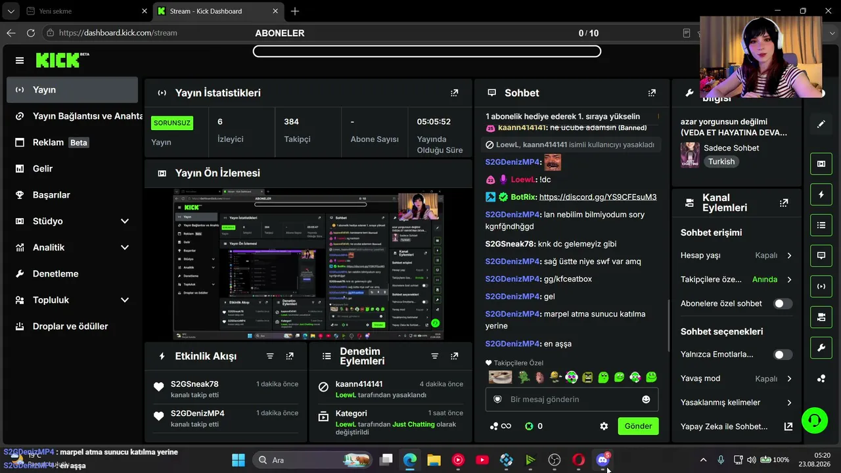Open a new browser tab
Image resolution: width=841 pixels, height=473 pixels.
[x=295, y=11]
